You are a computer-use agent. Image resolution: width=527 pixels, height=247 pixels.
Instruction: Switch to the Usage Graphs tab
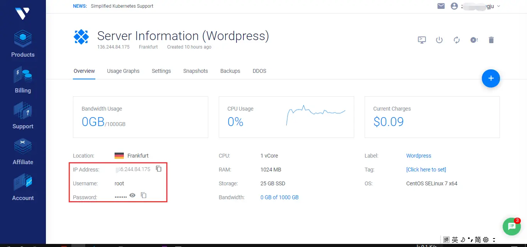coord(123,71)
